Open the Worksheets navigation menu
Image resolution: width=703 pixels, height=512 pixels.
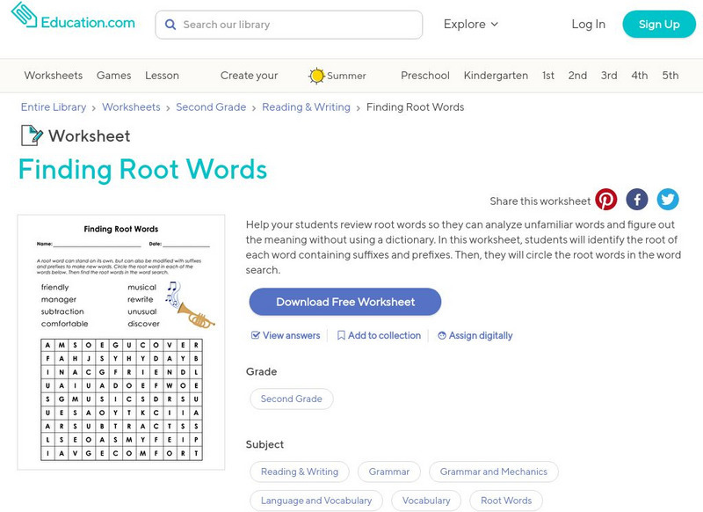[x=54, y=76]
